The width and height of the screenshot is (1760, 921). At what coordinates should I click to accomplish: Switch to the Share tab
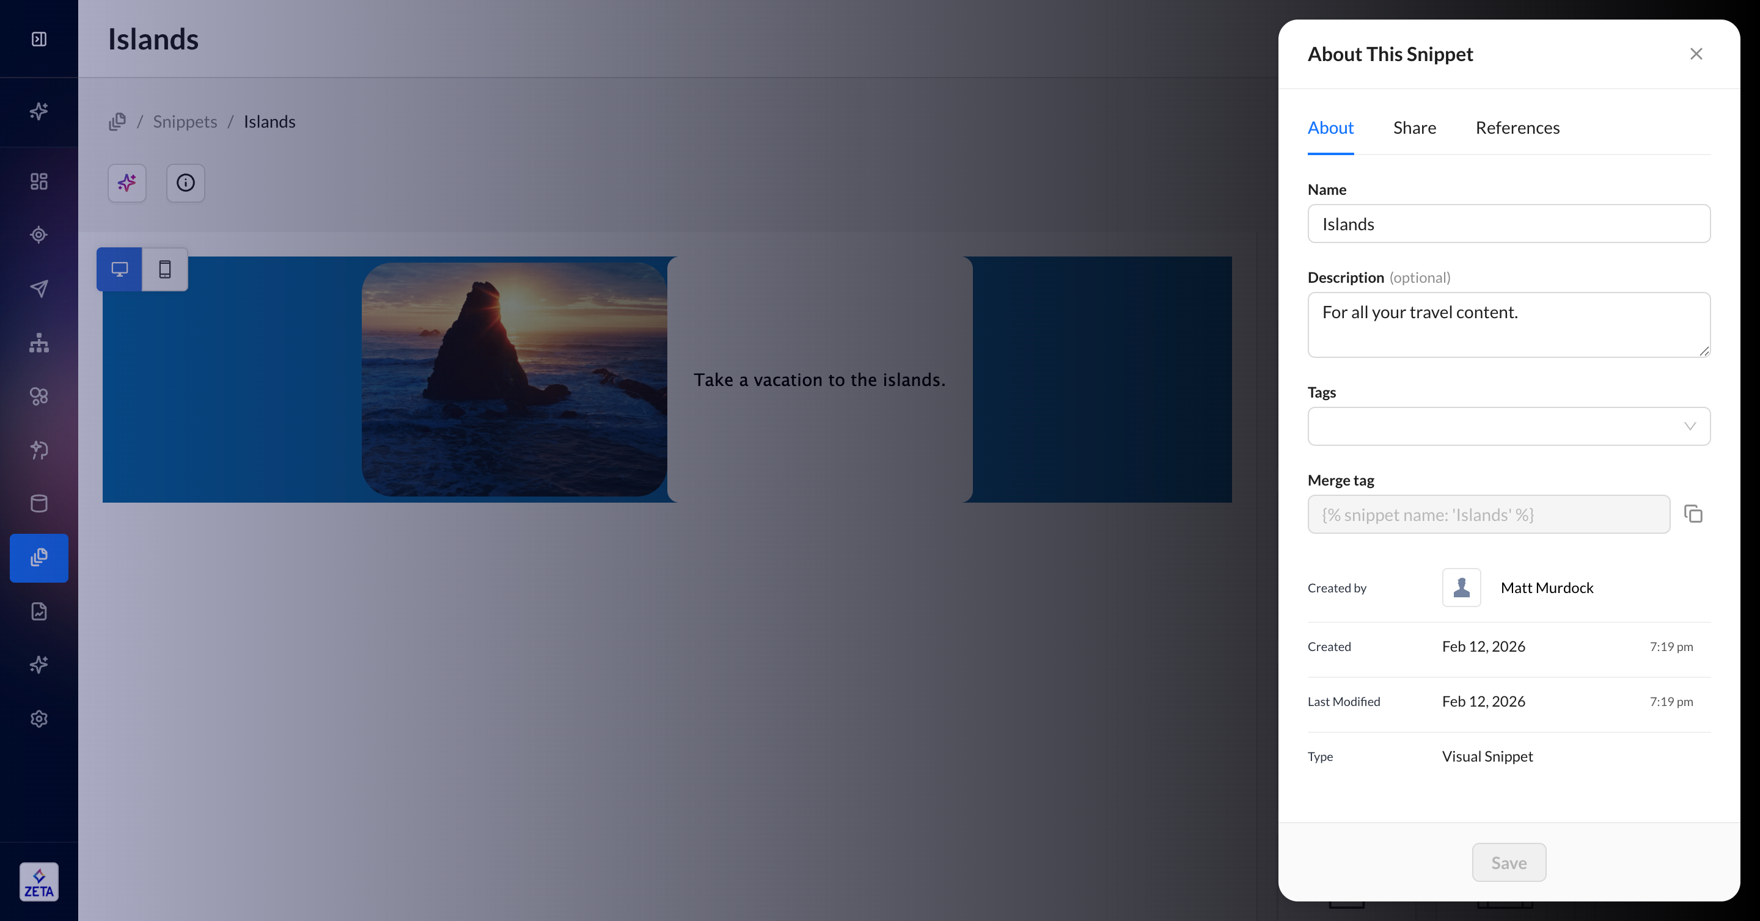pos(1414,128)
